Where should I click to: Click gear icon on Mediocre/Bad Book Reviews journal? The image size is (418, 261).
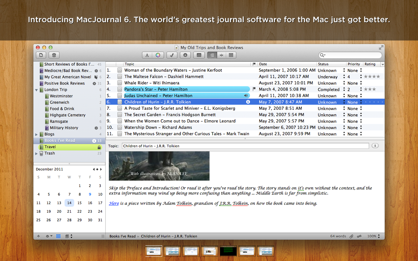point(96,71)
